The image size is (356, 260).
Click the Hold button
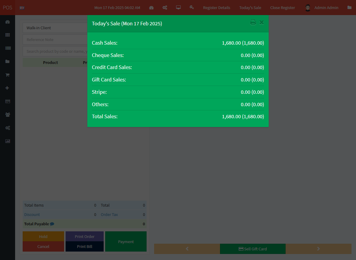(x=43, y=236)
